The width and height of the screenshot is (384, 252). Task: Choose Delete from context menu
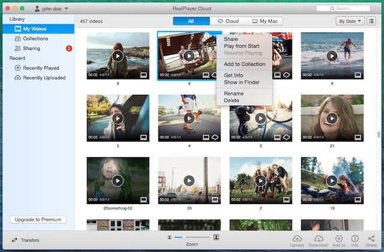click(x=244, y=100)
